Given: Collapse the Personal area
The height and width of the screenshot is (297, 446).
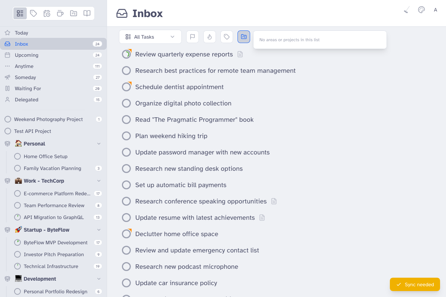Looking at the screenshot, I should (x=98, y=143).
